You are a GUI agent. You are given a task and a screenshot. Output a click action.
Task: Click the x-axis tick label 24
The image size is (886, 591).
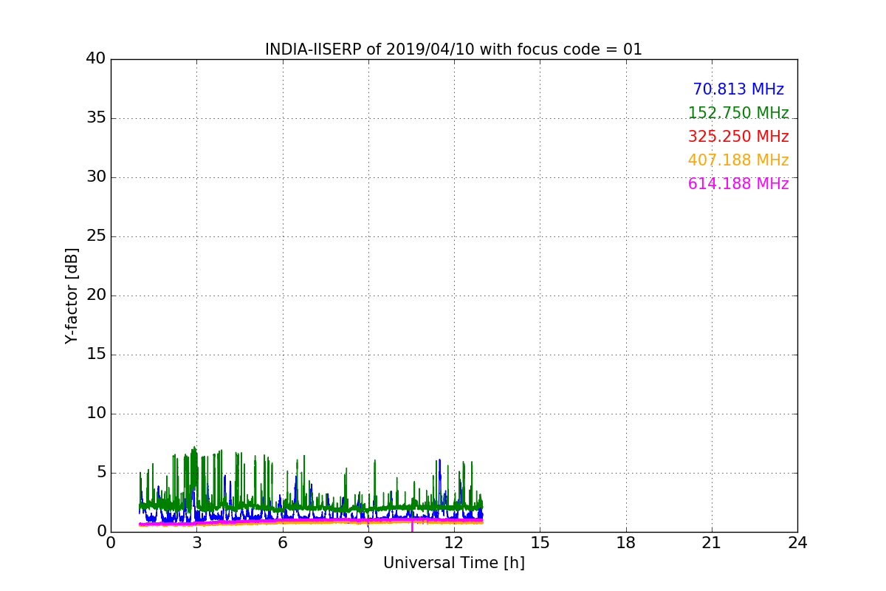click(x=797, y=542)
